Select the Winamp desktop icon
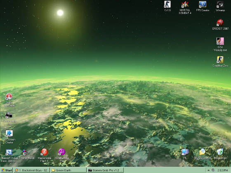Screen dimensions: 231x173 click(220, 5)
